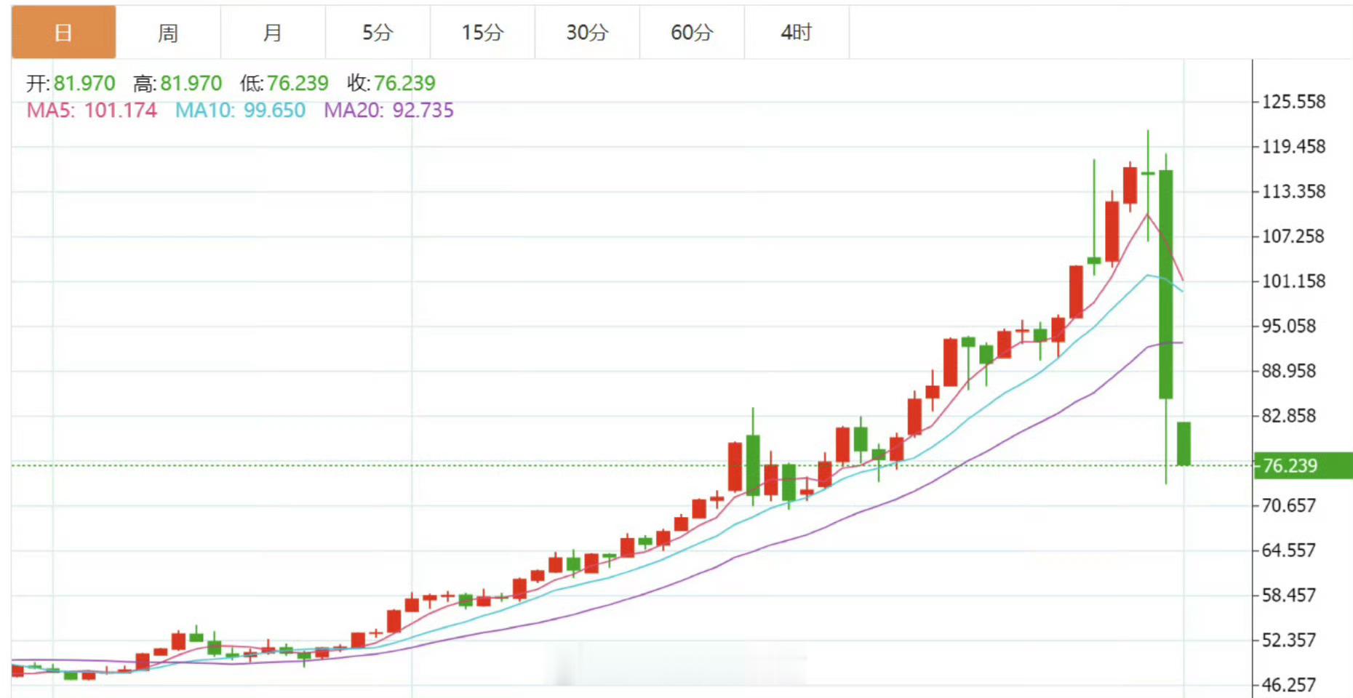Viewport: 1353px width, 698px height.
Task: Click the 113.358 price axis label
Action: pos(1293,192)
